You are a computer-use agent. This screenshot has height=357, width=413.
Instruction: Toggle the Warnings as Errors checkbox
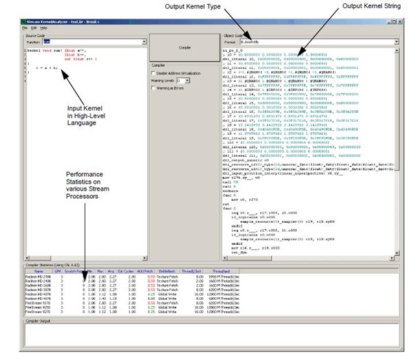tap(153, 88)
